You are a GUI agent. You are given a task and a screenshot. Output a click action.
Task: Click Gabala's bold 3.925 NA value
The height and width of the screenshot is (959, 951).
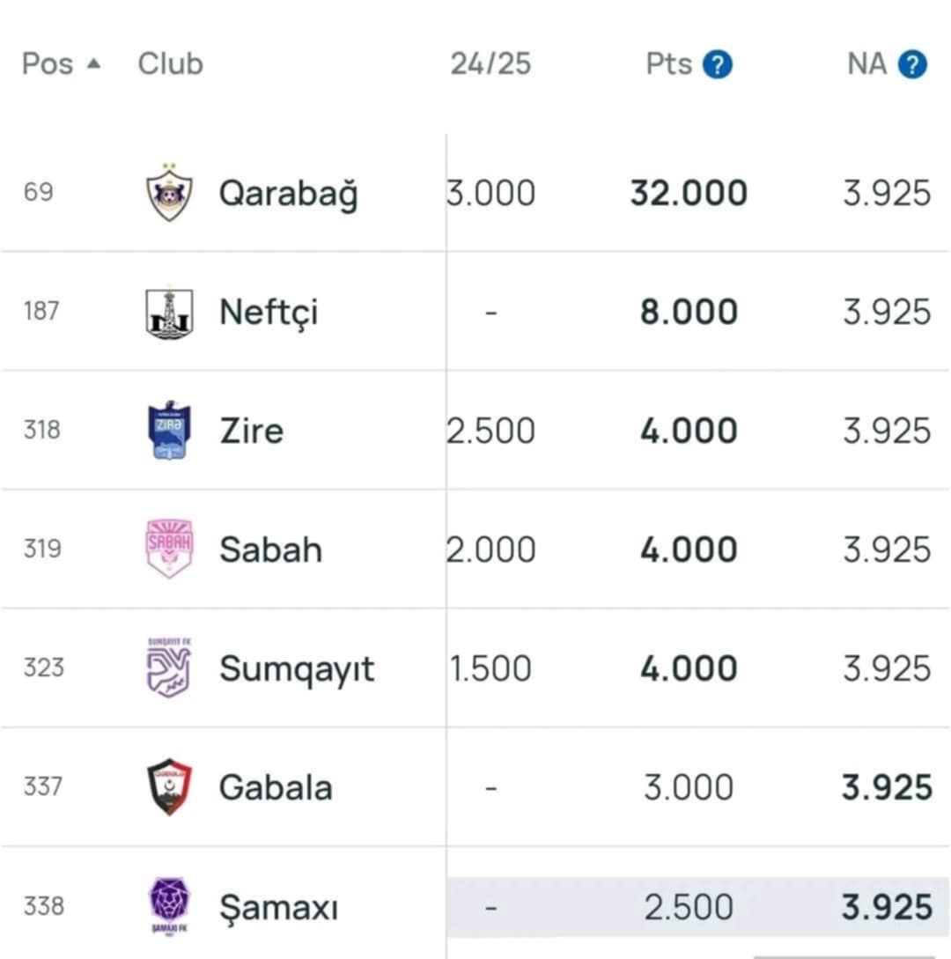tap(887, 787)
